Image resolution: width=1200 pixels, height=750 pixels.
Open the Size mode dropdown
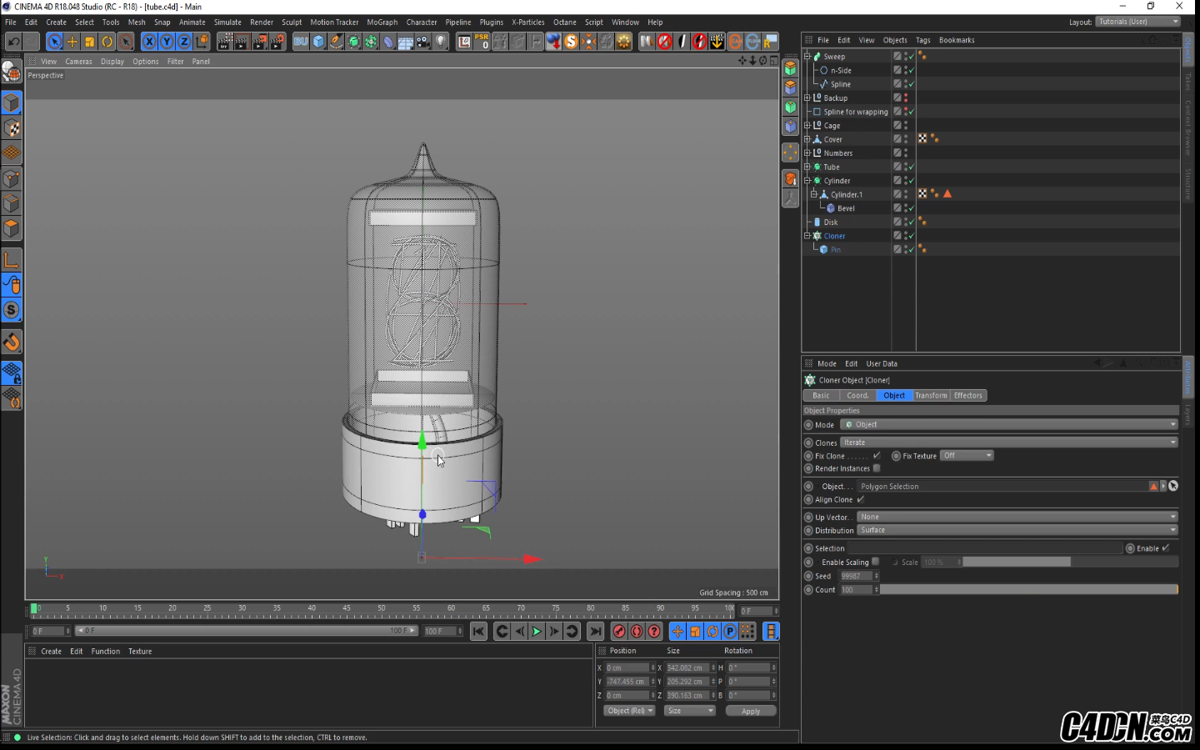(x=690, y=711)
